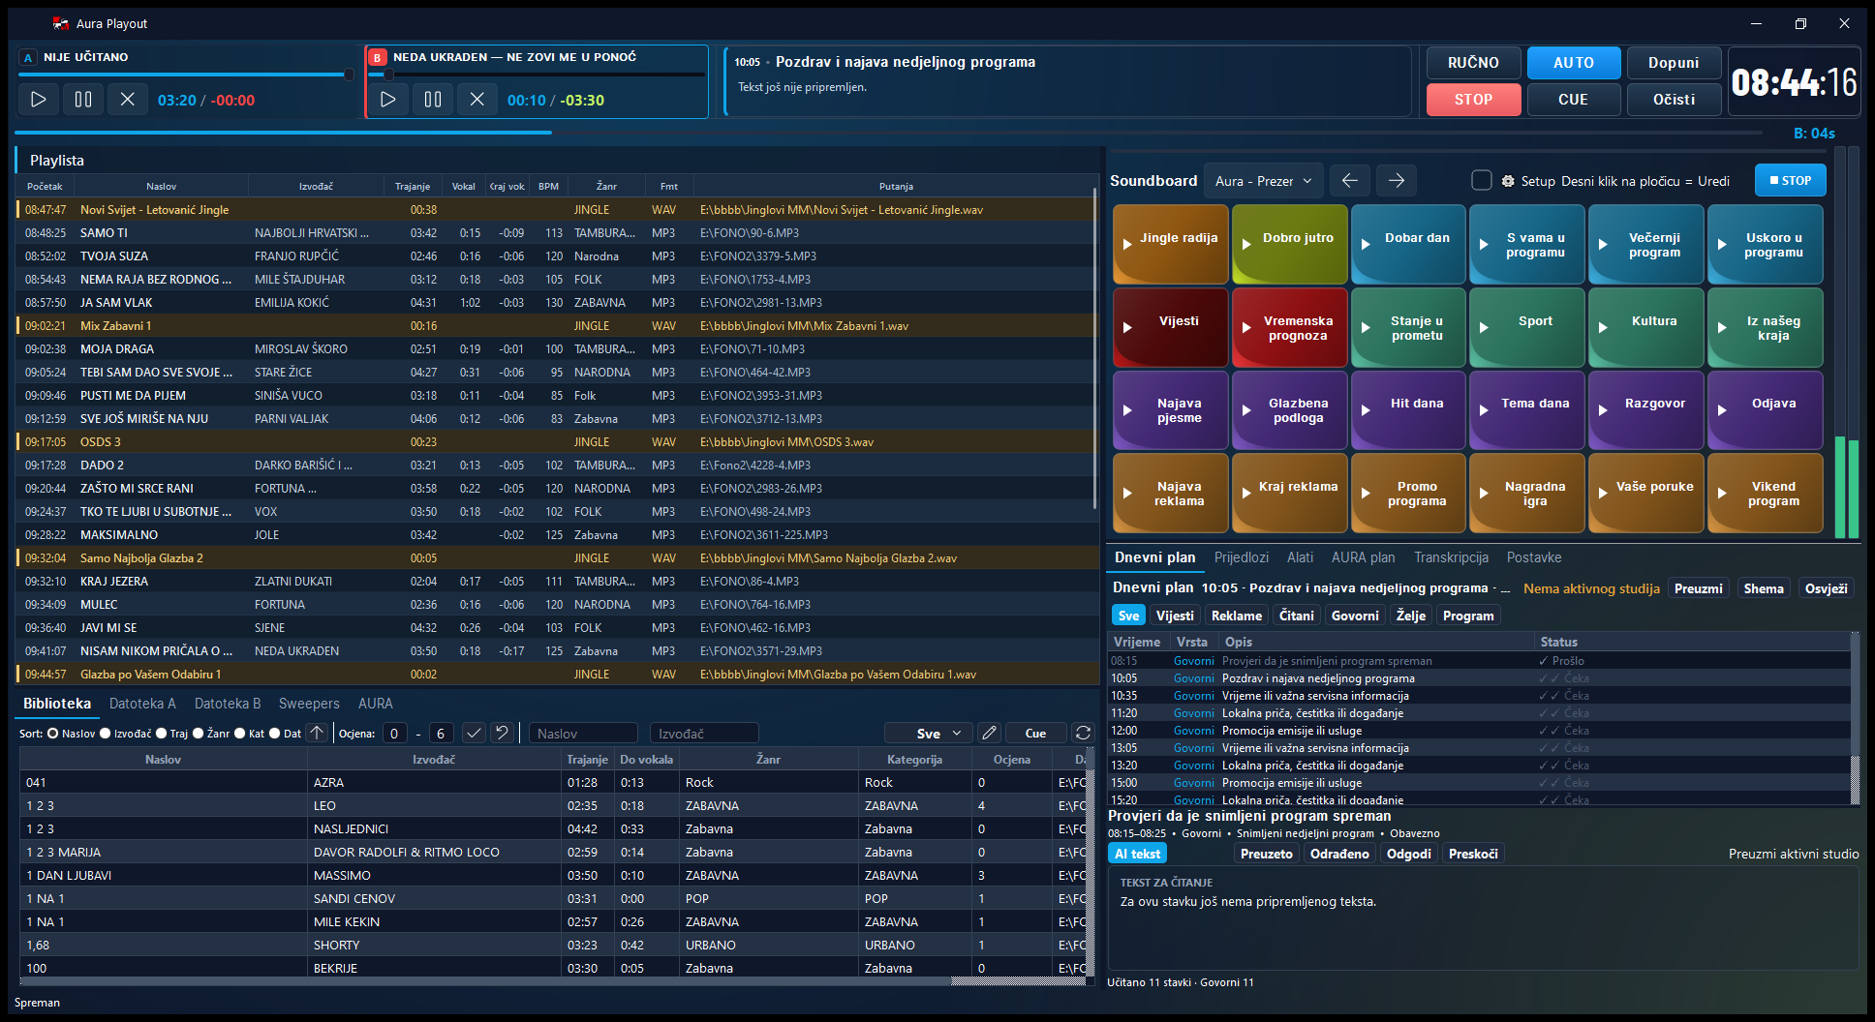Screen dimensions: 1875x1022
Task: Play the Vijesti soundboard pad
Action: pyautogui.click(x=1171, y=327)
